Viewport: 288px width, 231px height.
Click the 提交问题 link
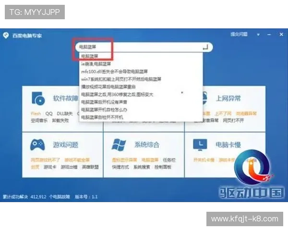[x=239, y=34]
